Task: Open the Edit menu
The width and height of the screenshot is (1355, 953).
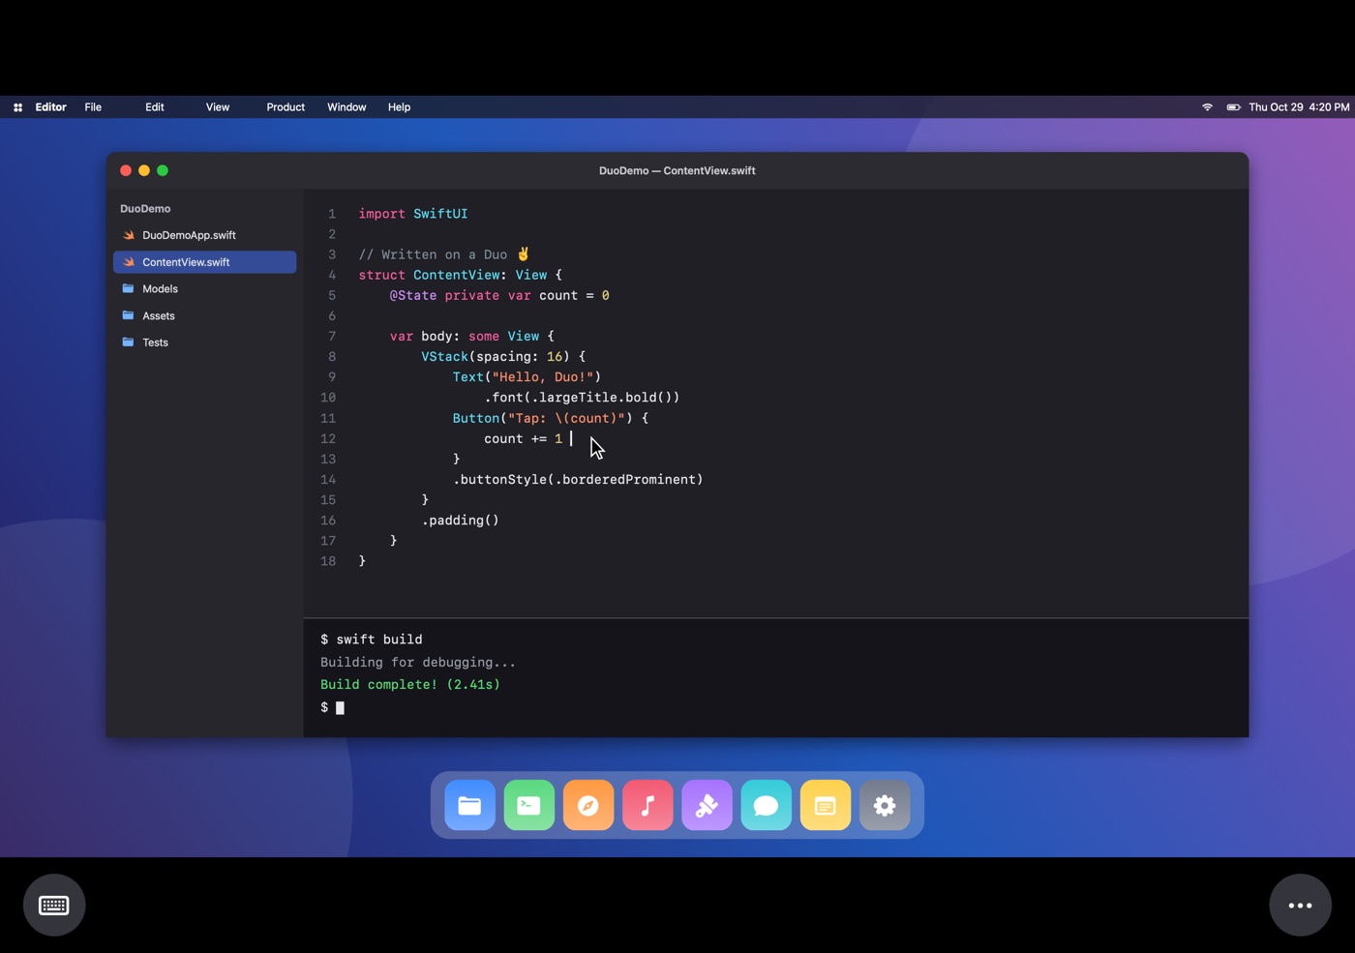Action: 155,107
